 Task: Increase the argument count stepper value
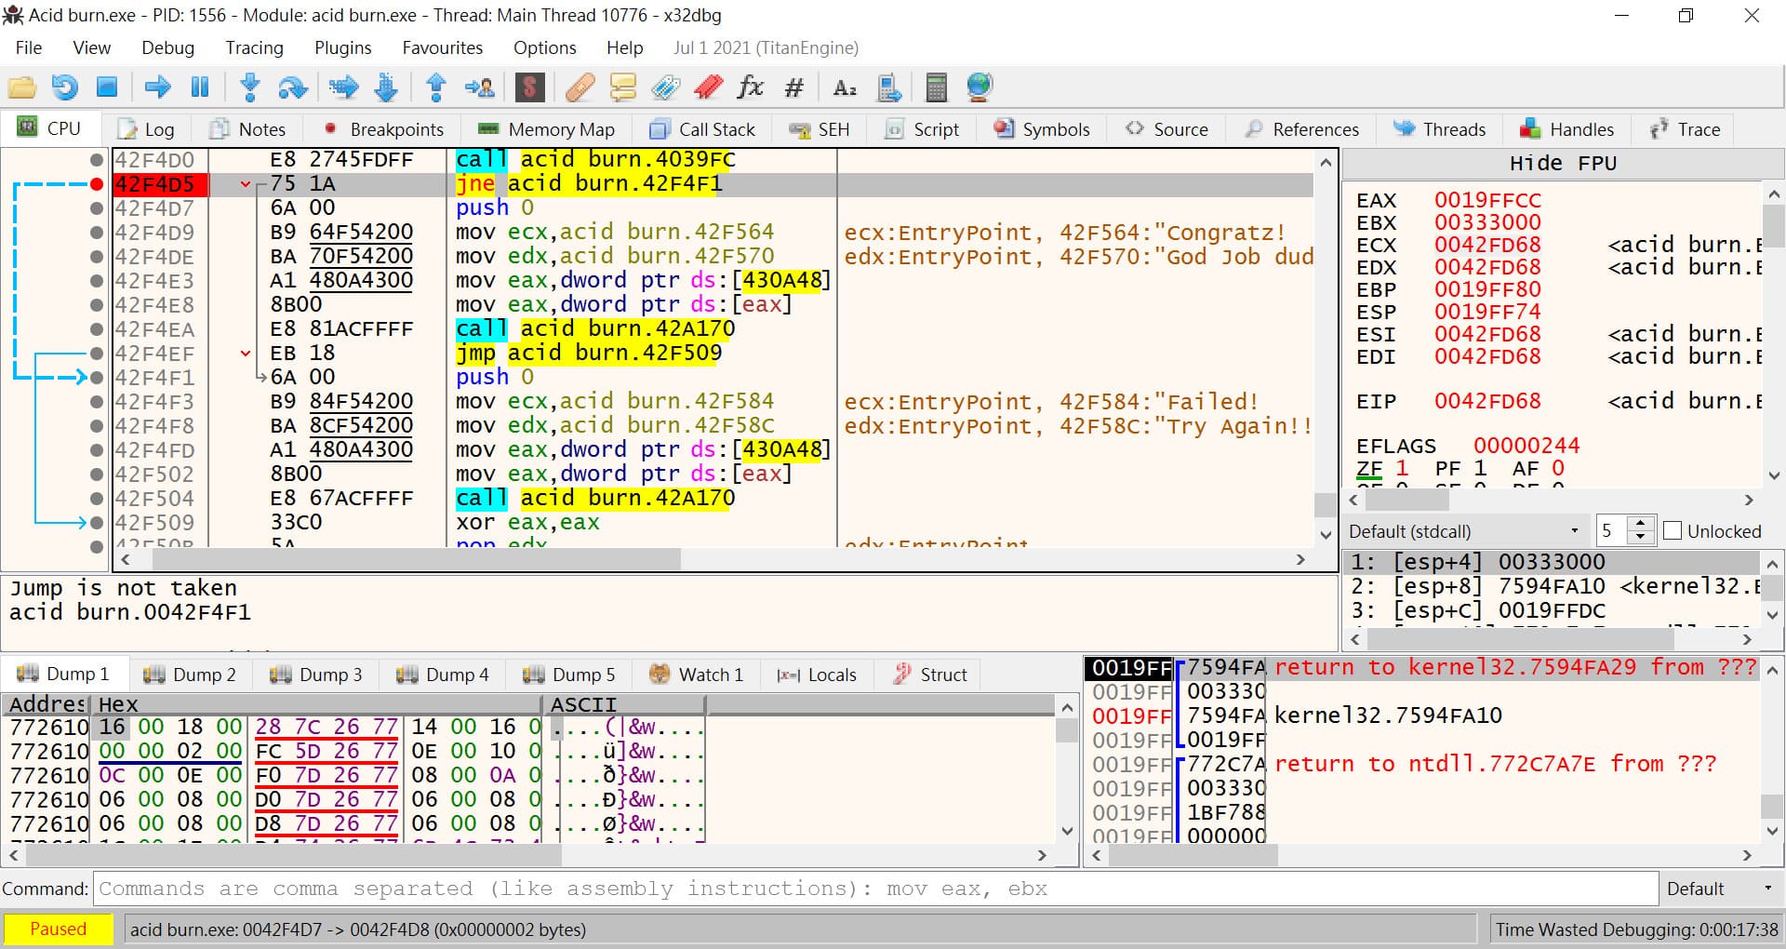click(x=1642, y=525)
